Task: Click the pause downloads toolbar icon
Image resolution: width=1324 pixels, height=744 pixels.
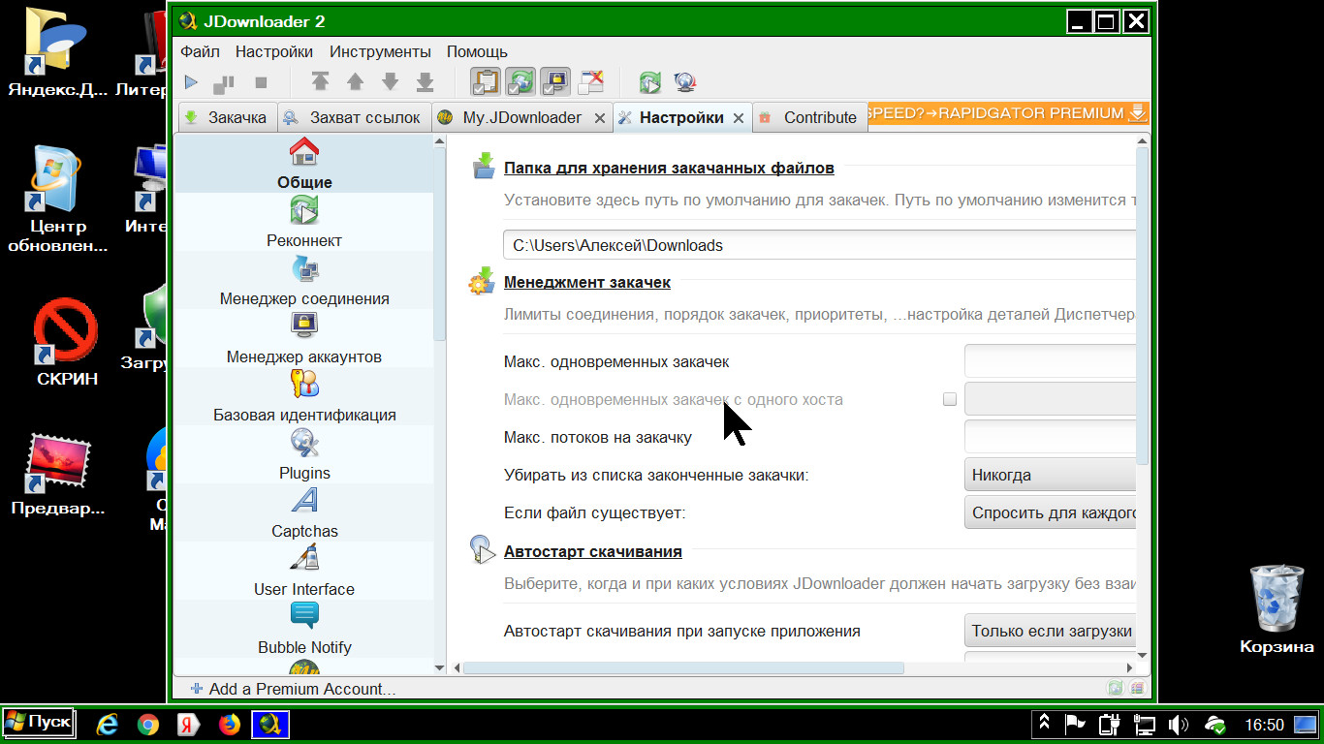Action: [x=224, y=82]
